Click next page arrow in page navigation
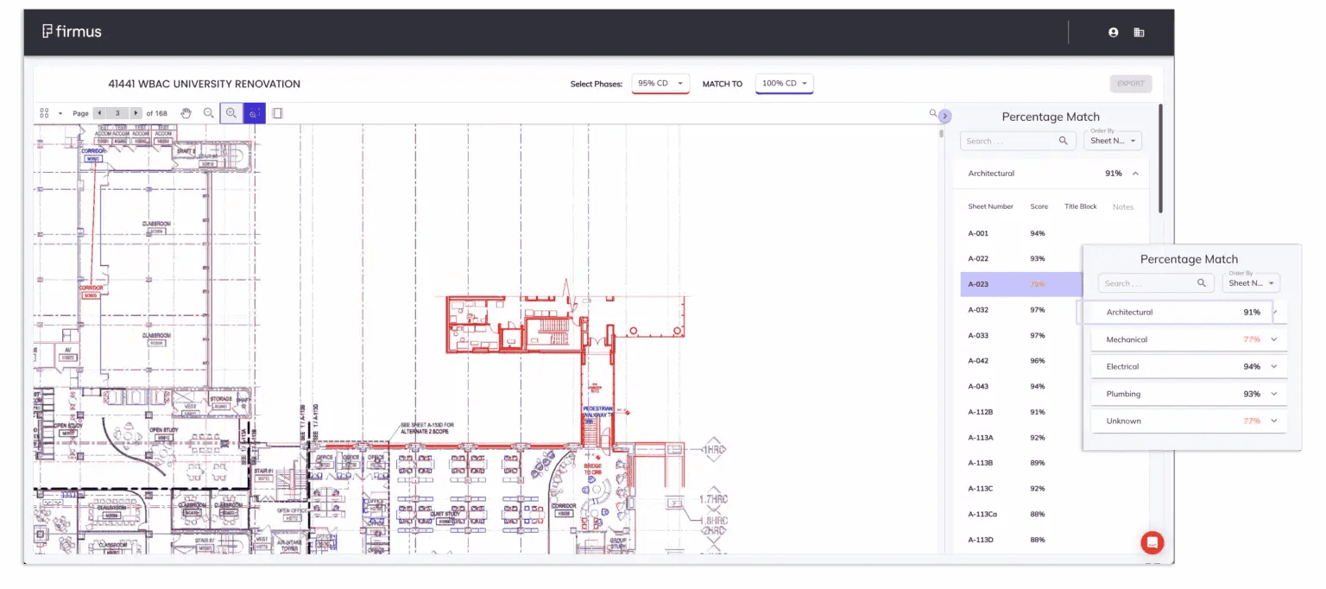Screen dimensions: 1326x589 [x=135, y=113]
